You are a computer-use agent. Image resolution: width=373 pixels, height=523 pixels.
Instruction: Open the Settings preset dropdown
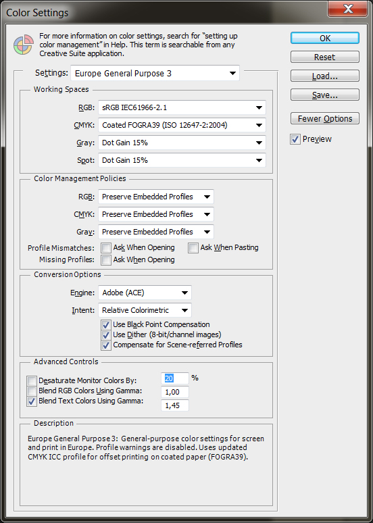point(155,74)
